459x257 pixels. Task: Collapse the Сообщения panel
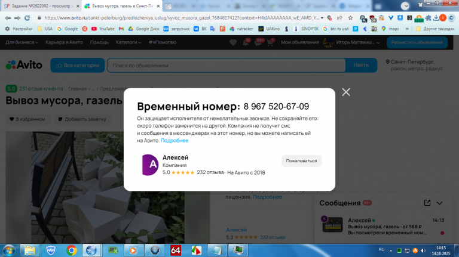click(439, 203)
